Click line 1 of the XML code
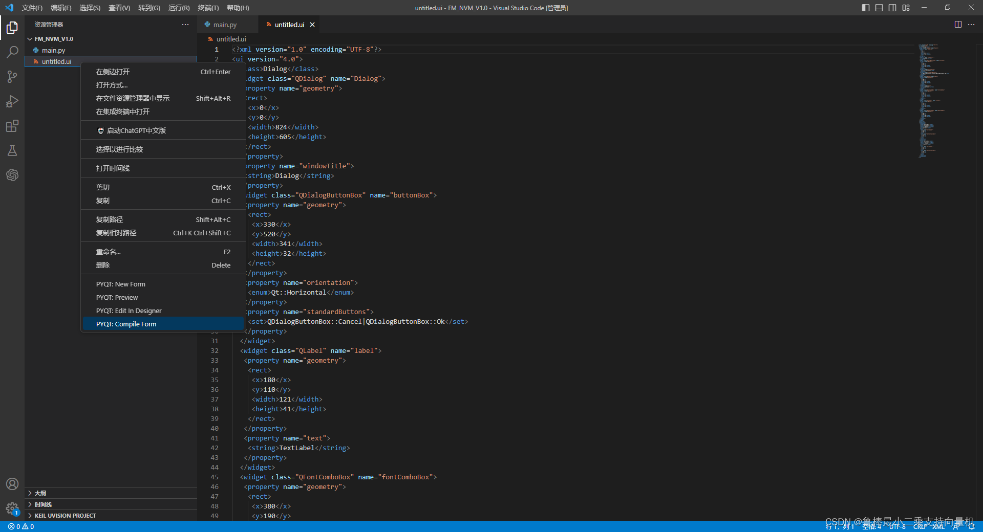The height and width of the screenshot is (532, 983). [306, 49]
